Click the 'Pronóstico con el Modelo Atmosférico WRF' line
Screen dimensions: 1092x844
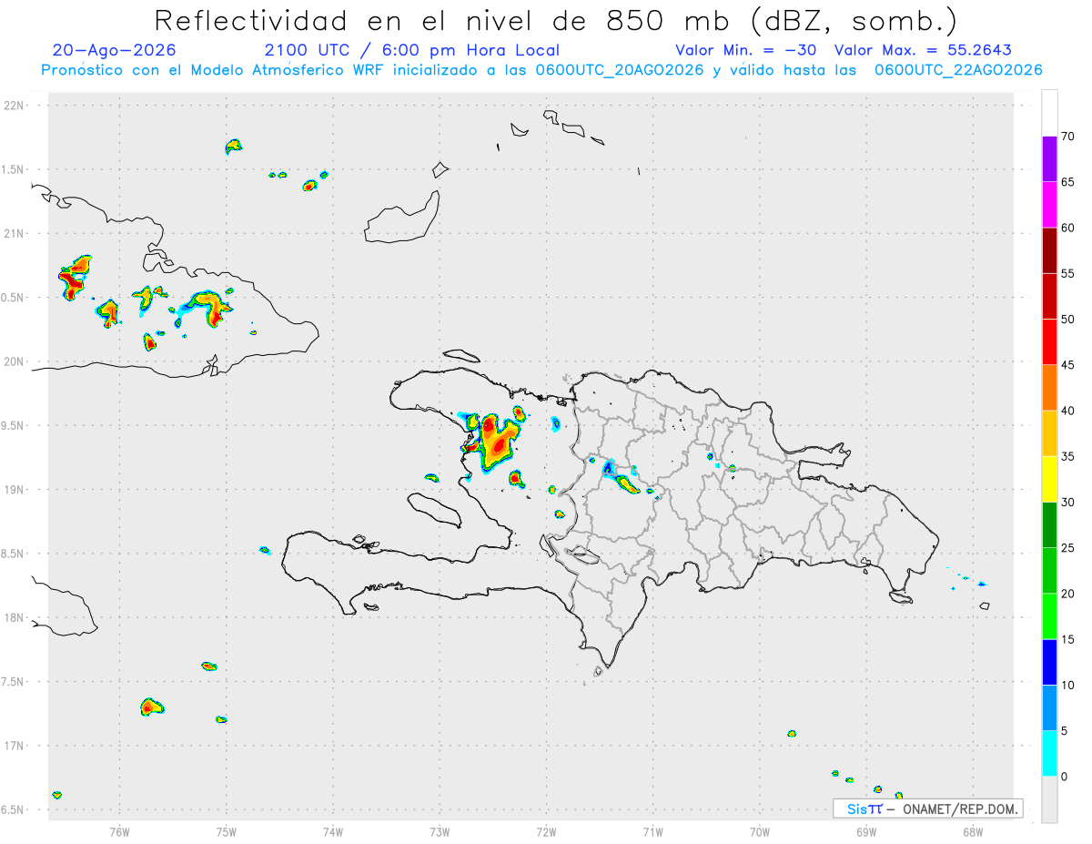pos(541,70)
